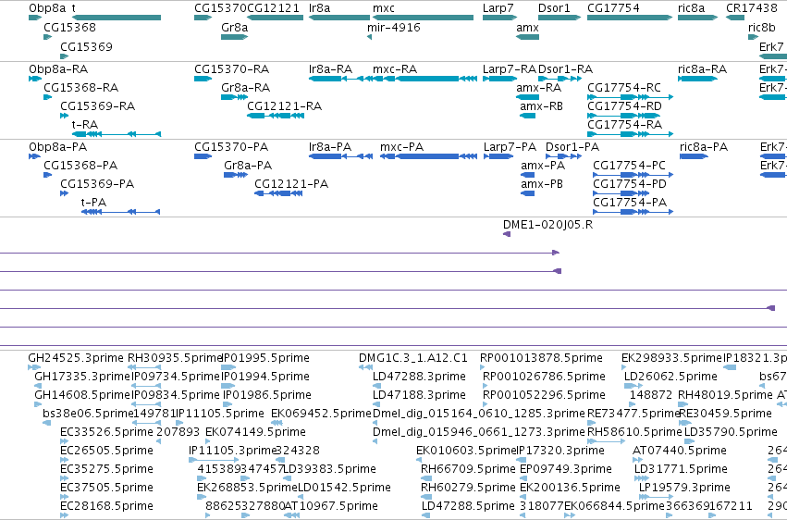
Task: Click the teal mxc gene bar
Action: click(x=424, y=18)
